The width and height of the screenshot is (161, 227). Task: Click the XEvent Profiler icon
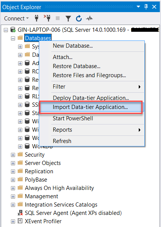point(20,221)
